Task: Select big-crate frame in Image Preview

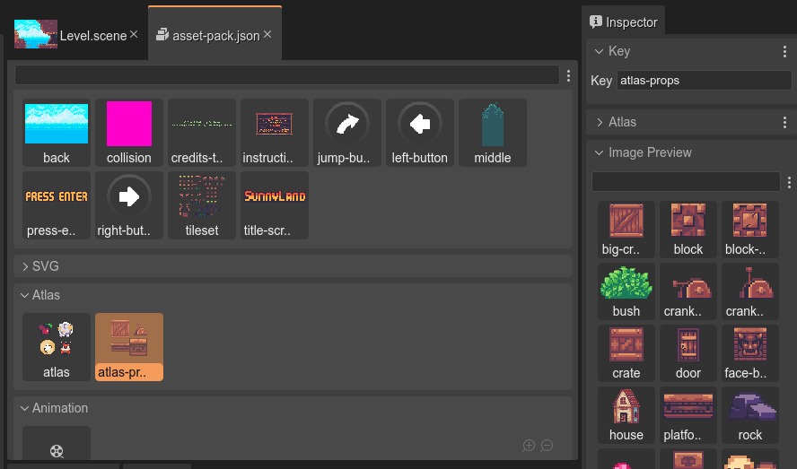Action: 626,230
